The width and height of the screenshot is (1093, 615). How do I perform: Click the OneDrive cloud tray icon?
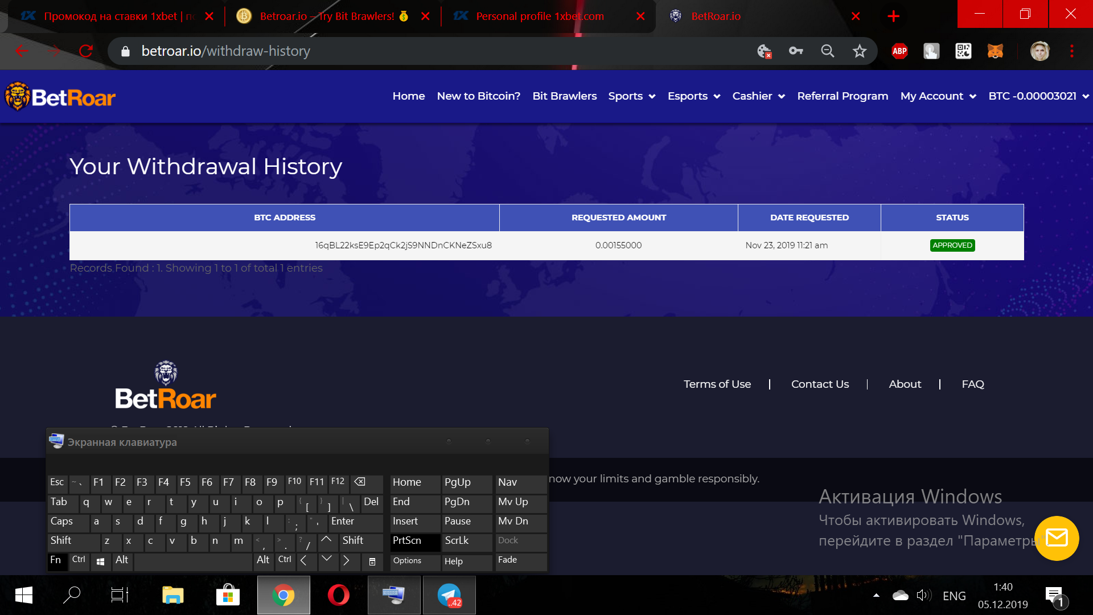click(x=900, y=596)
